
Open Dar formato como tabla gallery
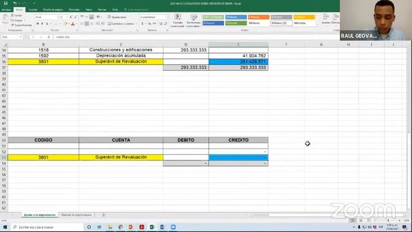point(194,21)
